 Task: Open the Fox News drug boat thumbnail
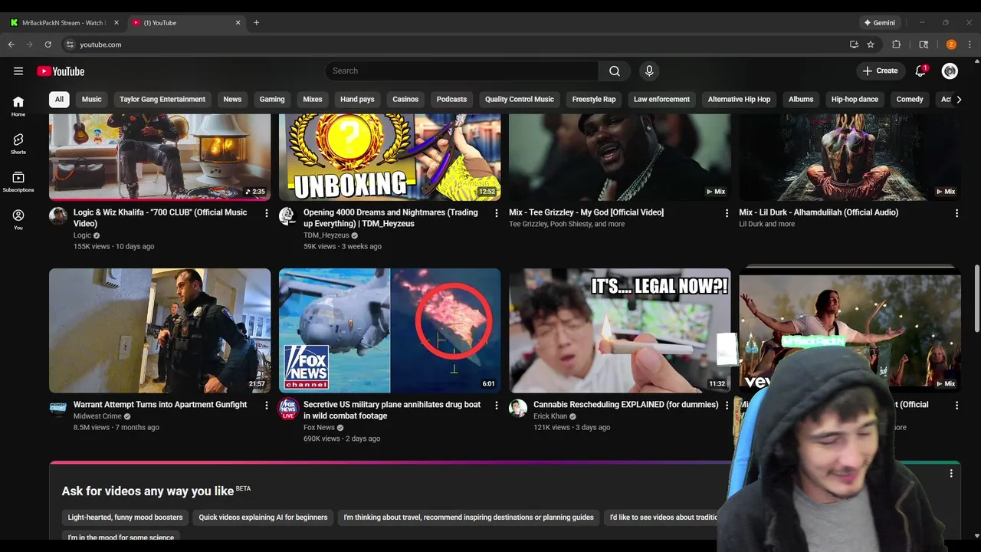coord(389,330)
